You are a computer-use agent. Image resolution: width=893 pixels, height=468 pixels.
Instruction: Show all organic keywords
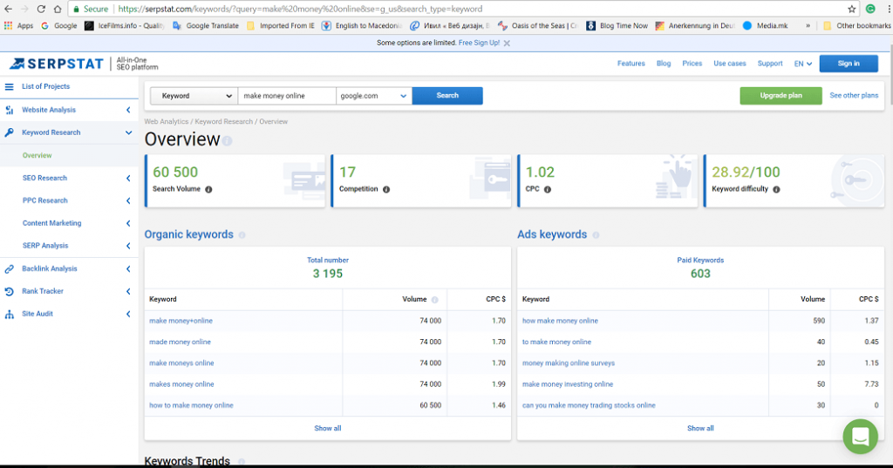click(328, 428)
